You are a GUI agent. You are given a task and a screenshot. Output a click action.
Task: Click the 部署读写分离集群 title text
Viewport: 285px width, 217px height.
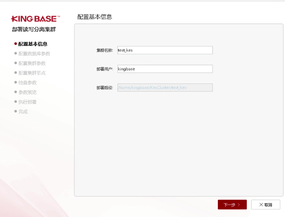point(34,29)
